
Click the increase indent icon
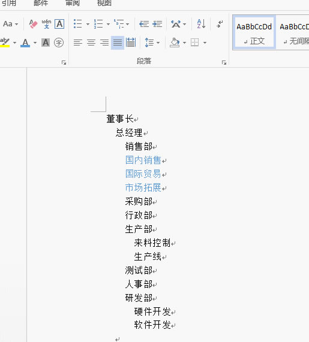(157, 23)
